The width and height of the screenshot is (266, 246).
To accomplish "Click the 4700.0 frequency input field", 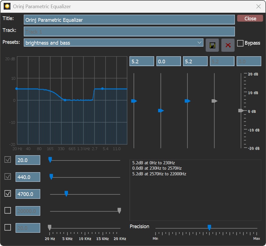I will tap(28, 194).
